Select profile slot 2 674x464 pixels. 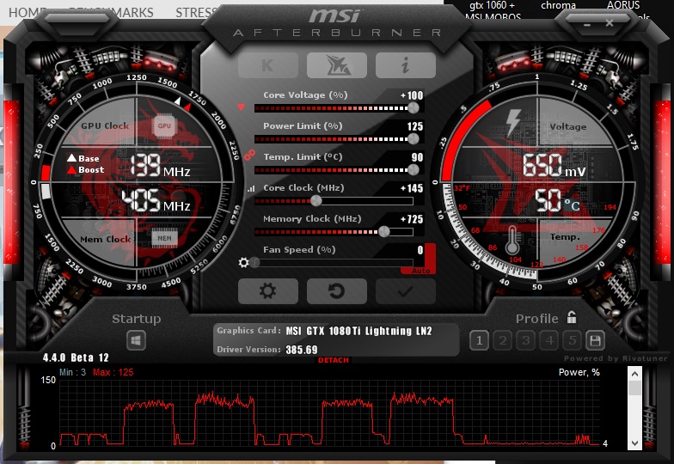click(502, 340)
